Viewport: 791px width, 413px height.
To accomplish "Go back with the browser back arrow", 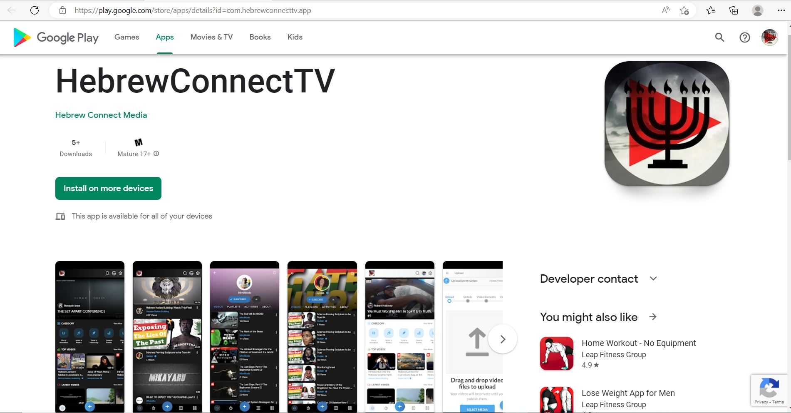I will tap(12, 10).
